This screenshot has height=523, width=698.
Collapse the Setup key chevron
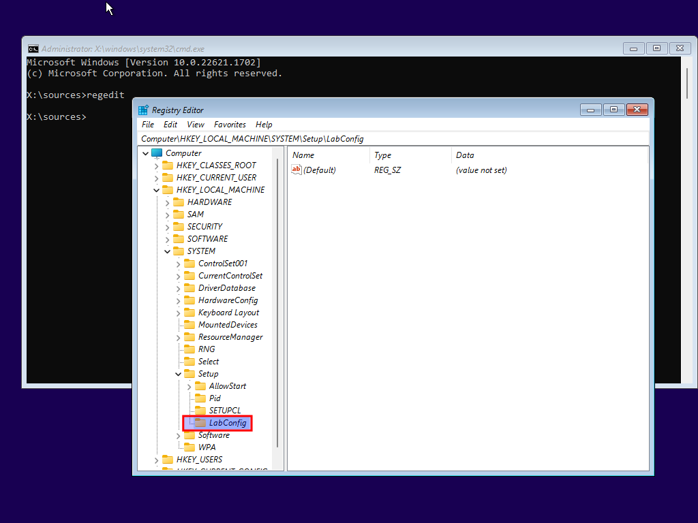pyautogui.click(x=178, y=374)
